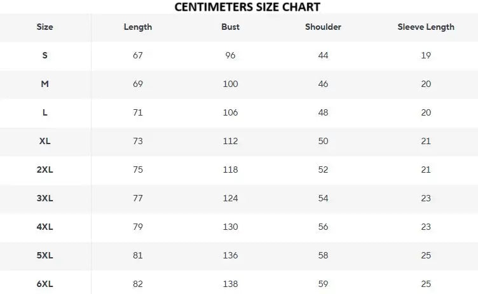Select the length value 71
The height and width of the screenshot is (294, 478).
coord(138,112)
